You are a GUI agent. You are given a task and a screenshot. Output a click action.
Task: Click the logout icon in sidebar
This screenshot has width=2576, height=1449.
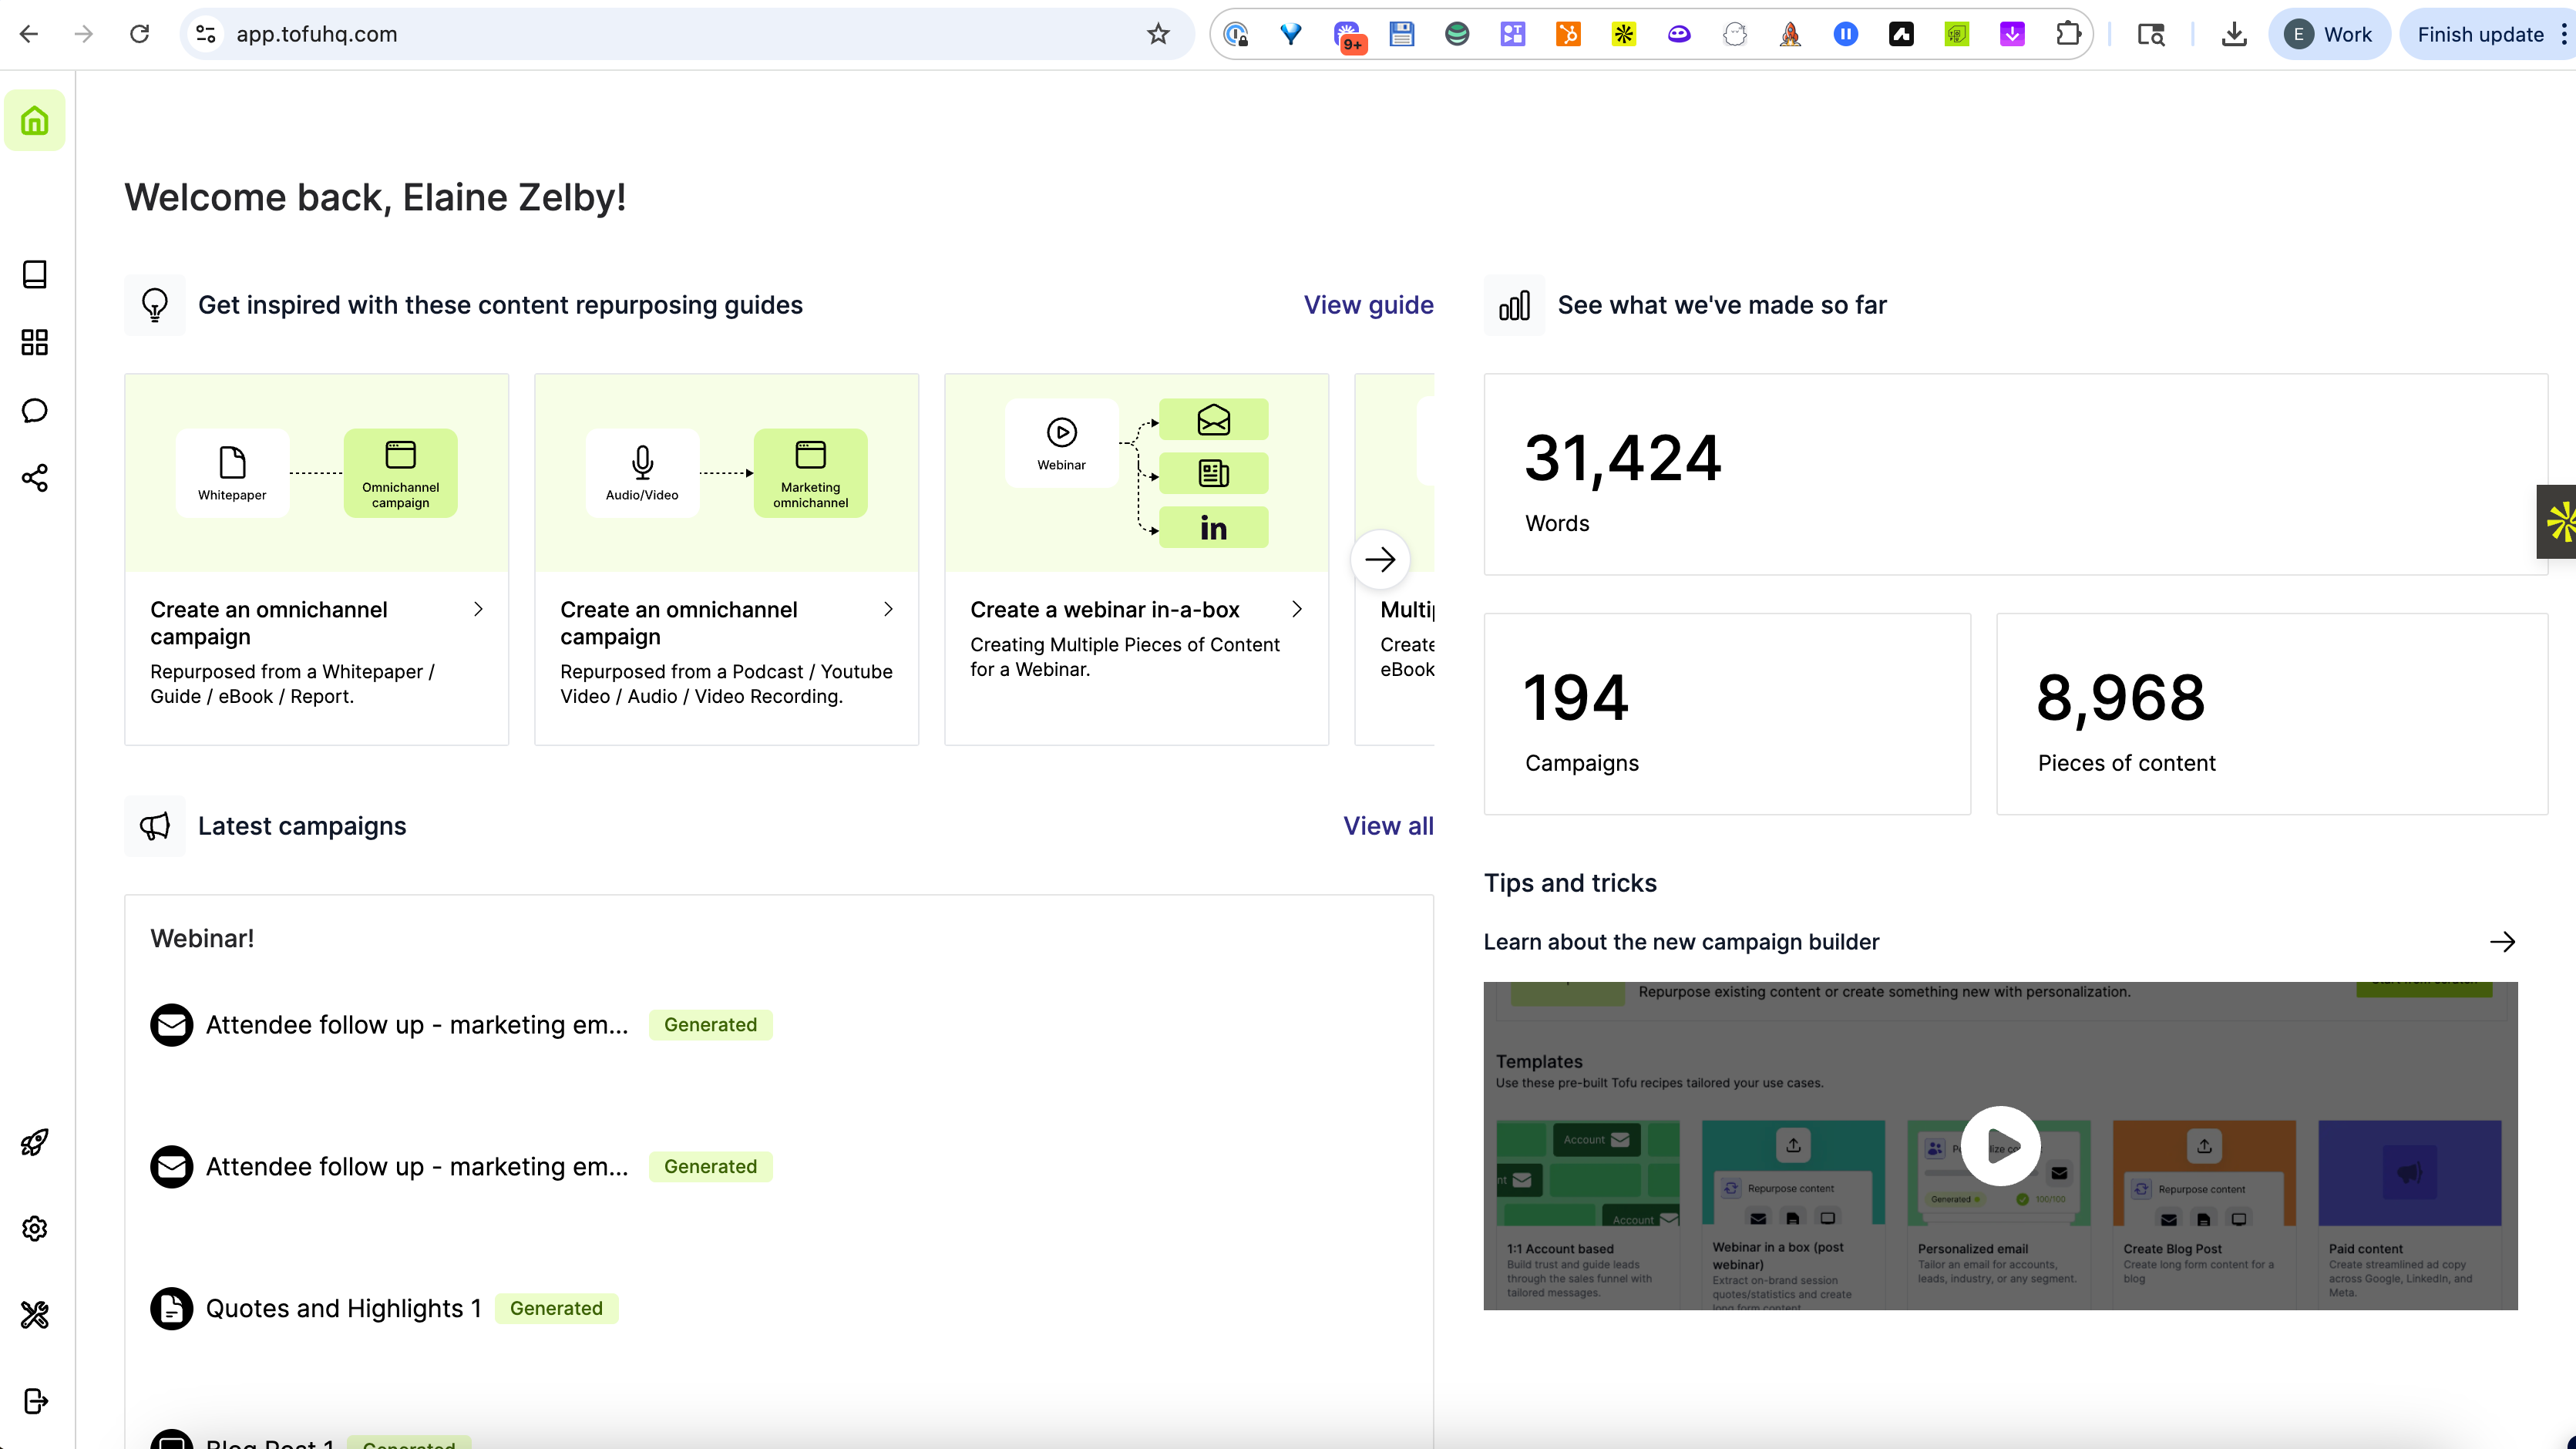point(35,1401)
